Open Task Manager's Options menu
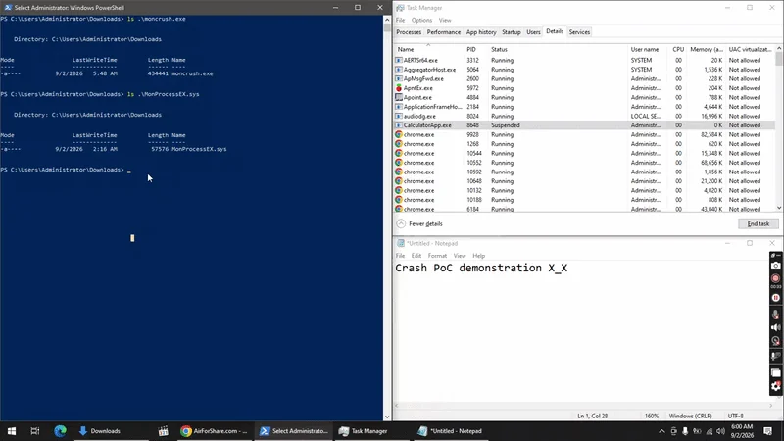This screenshot has width=784, height=441. click(x=421, y=20)
